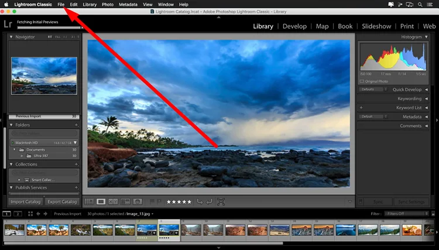439x250 pixels.
Task: Collapse the Publish Services panel
Action: [x=11, y=187]
